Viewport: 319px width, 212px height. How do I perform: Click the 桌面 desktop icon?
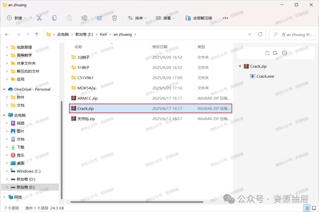[13, 163]
